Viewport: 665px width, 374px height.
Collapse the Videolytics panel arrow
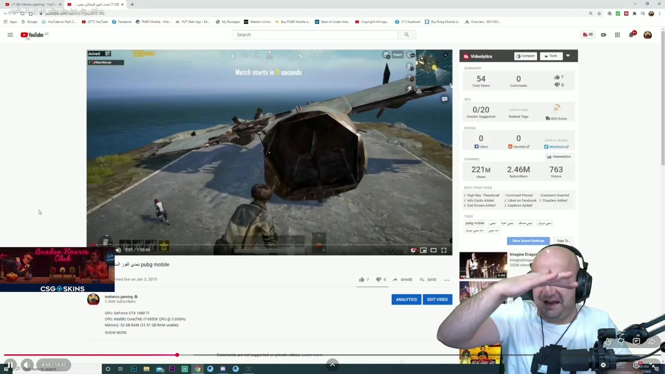[x=568, y=56]
